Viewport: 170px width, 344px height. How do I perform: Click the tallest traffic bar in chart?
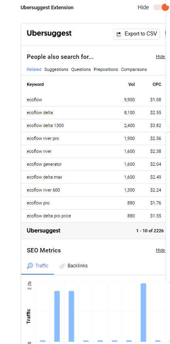143,313
